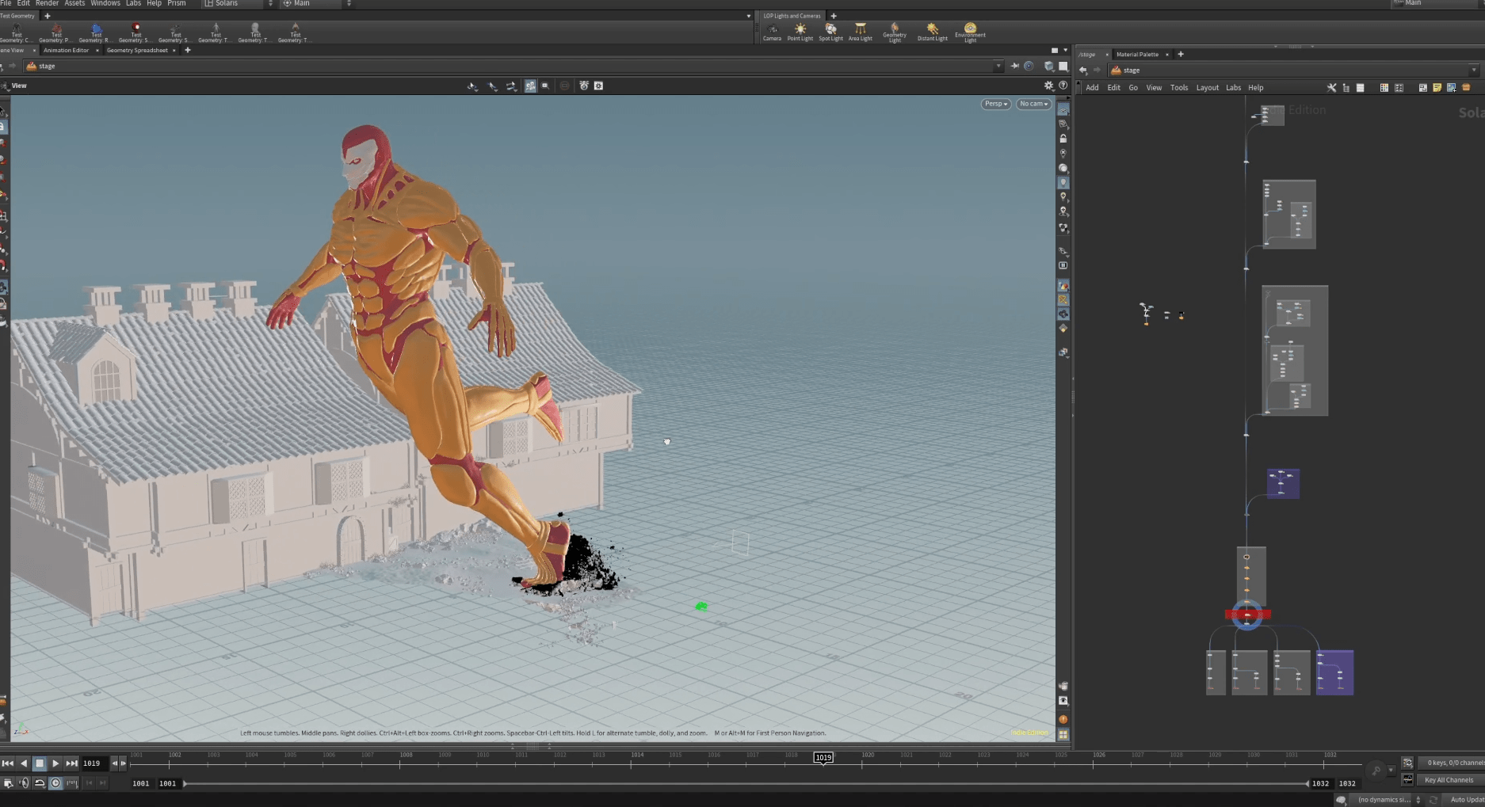The image size is (1485, 807).
Task: Click the cube render icon beside scene path
Action: pyautogui.click(x=1048, y=67)
